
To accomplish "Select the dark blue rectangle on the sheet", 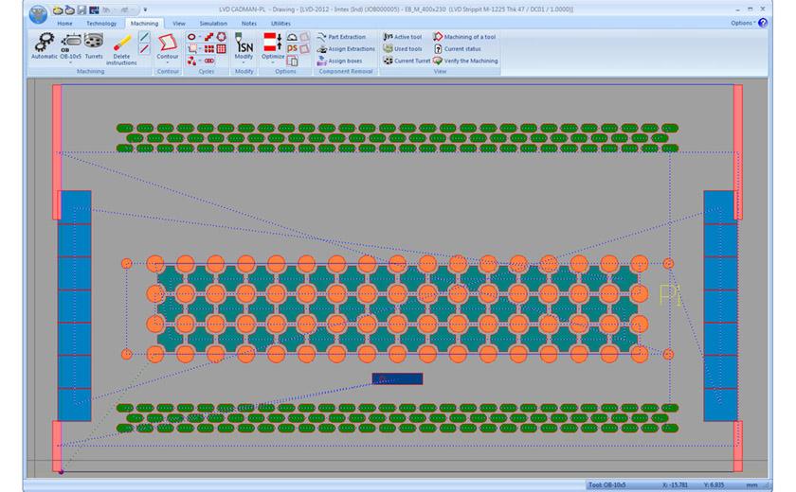I will pos(397,378).
